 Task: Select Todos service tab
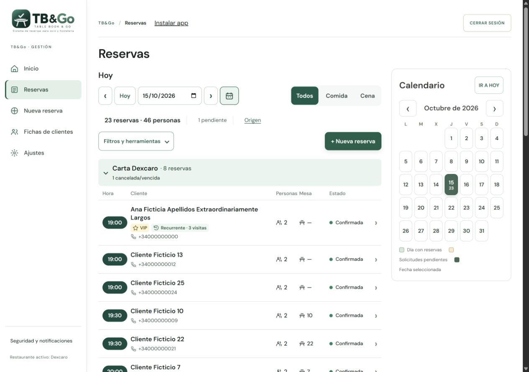[x=305, y=96]
